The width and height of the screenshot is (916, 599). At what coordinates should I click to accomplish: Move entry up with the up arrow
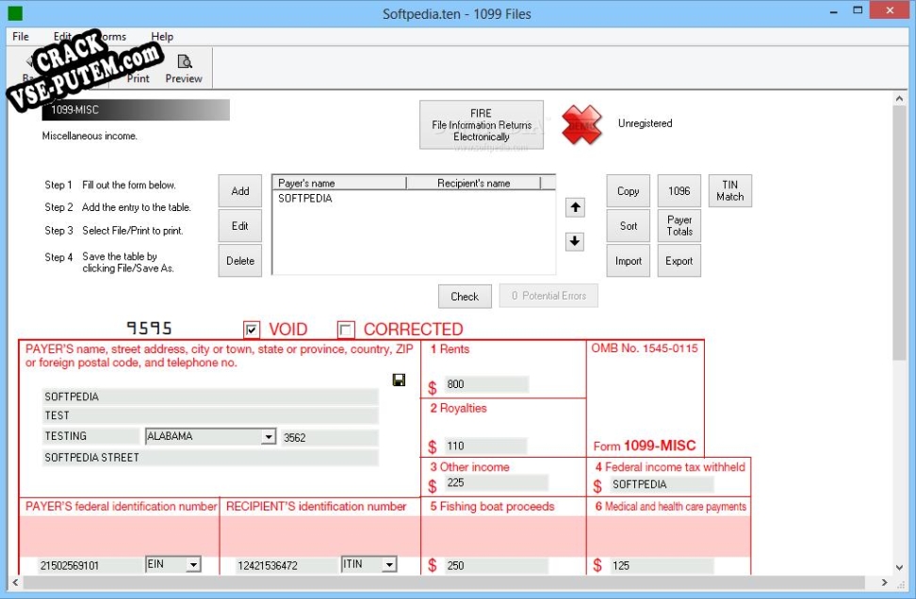click(575, 207)
